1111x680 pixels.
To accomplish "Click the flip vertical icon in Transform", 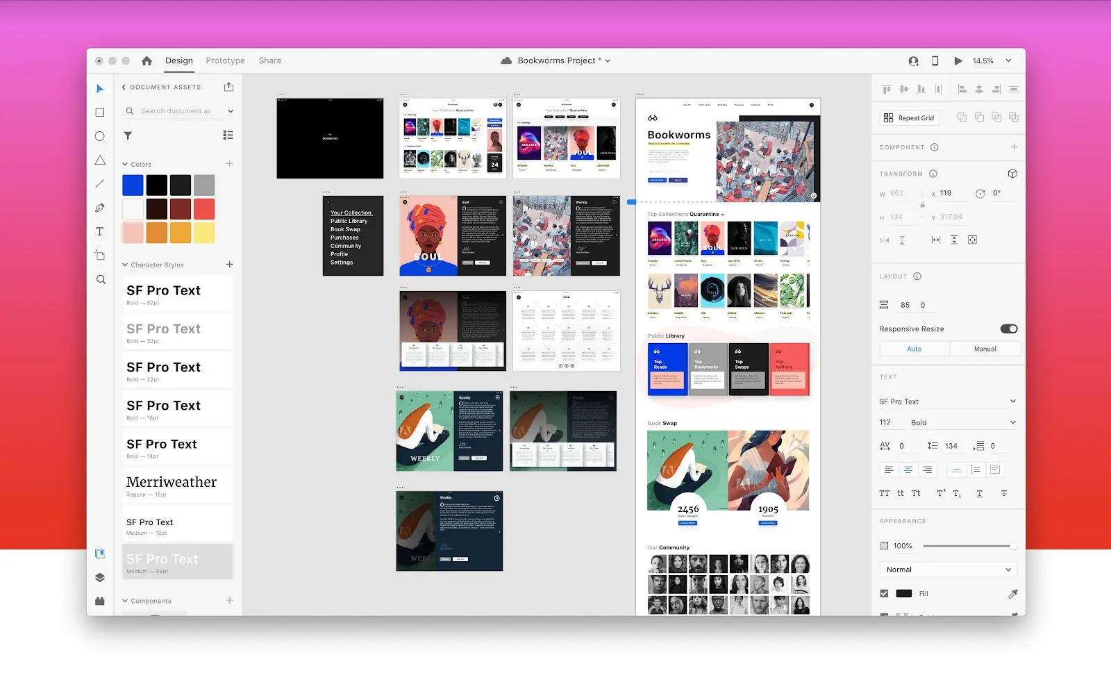I will coord(902,240).
